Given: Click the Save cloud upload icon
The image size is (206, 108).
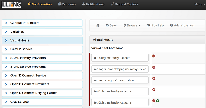Looking at the screenshot, I should tap(107, 25).
